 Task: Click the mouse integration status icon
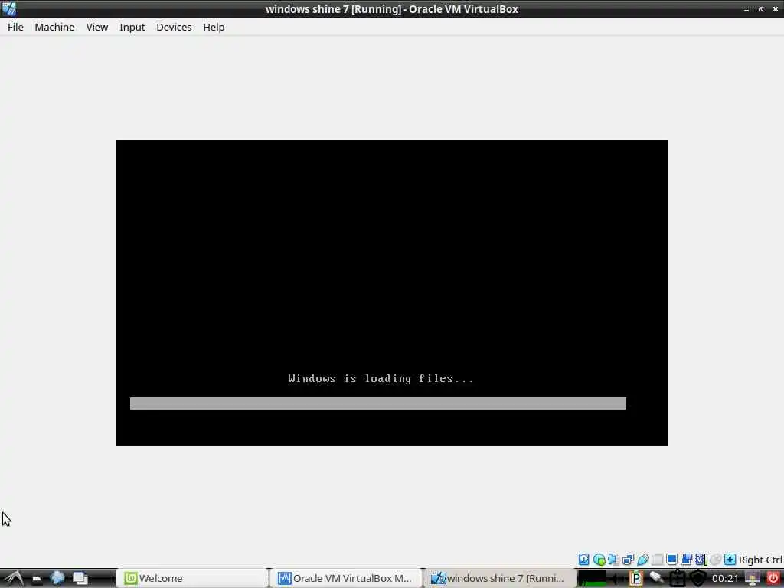click(716, 560)
